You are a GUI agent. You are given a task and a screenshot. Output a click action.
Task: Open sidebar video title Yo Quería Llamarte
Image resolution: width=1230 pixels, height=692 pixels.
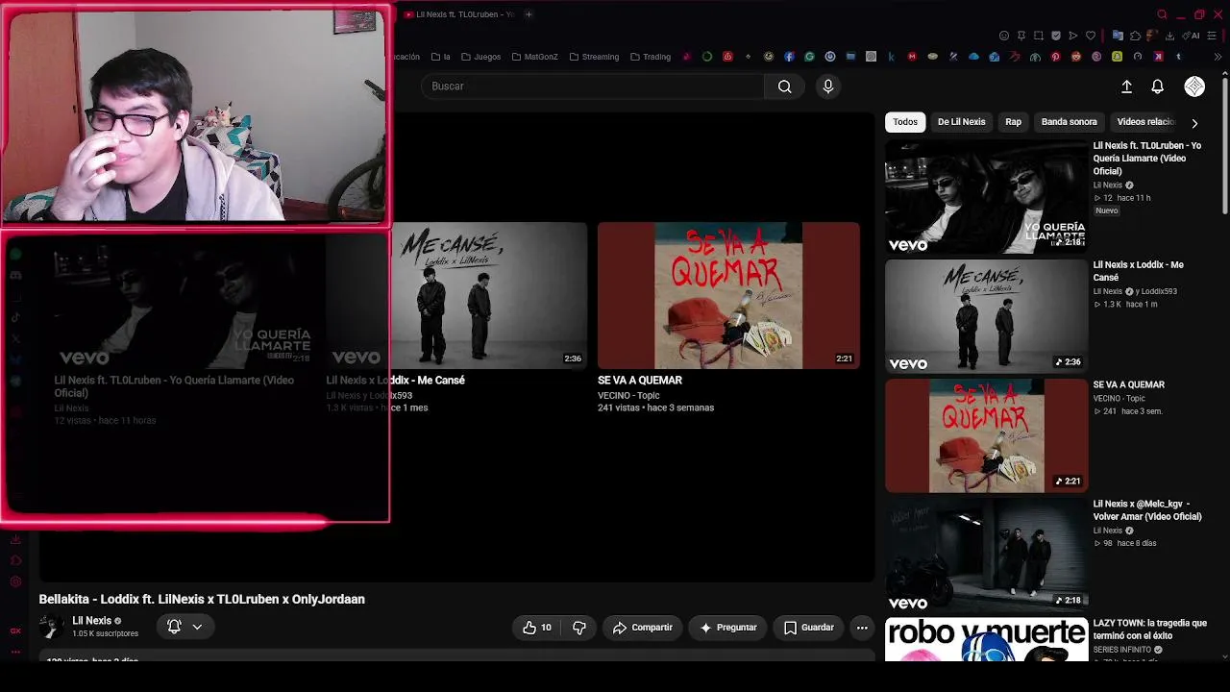click(x=1147, y=159)
